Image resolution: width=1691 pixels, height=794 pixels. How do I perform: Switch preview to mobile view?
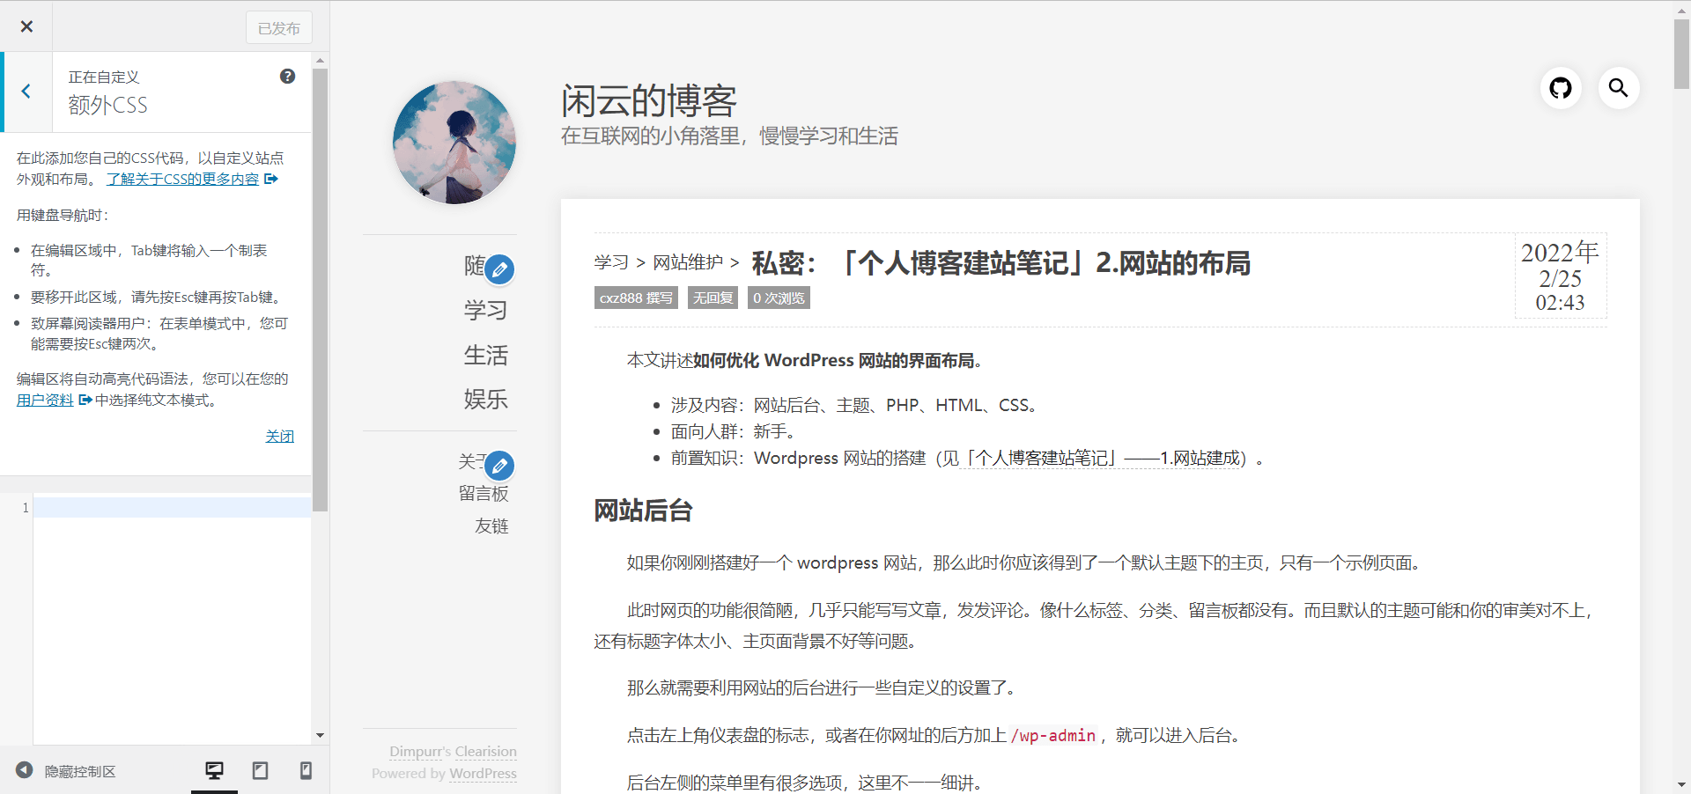(306, 769)
